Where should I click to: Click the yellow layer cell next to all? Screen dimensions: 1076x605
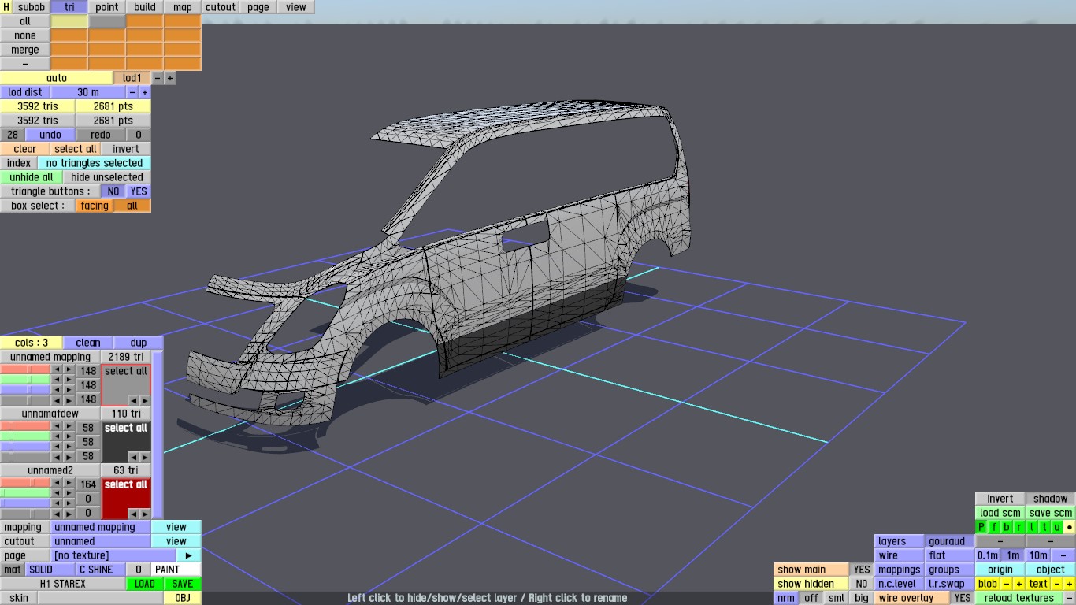pos(69,21)
